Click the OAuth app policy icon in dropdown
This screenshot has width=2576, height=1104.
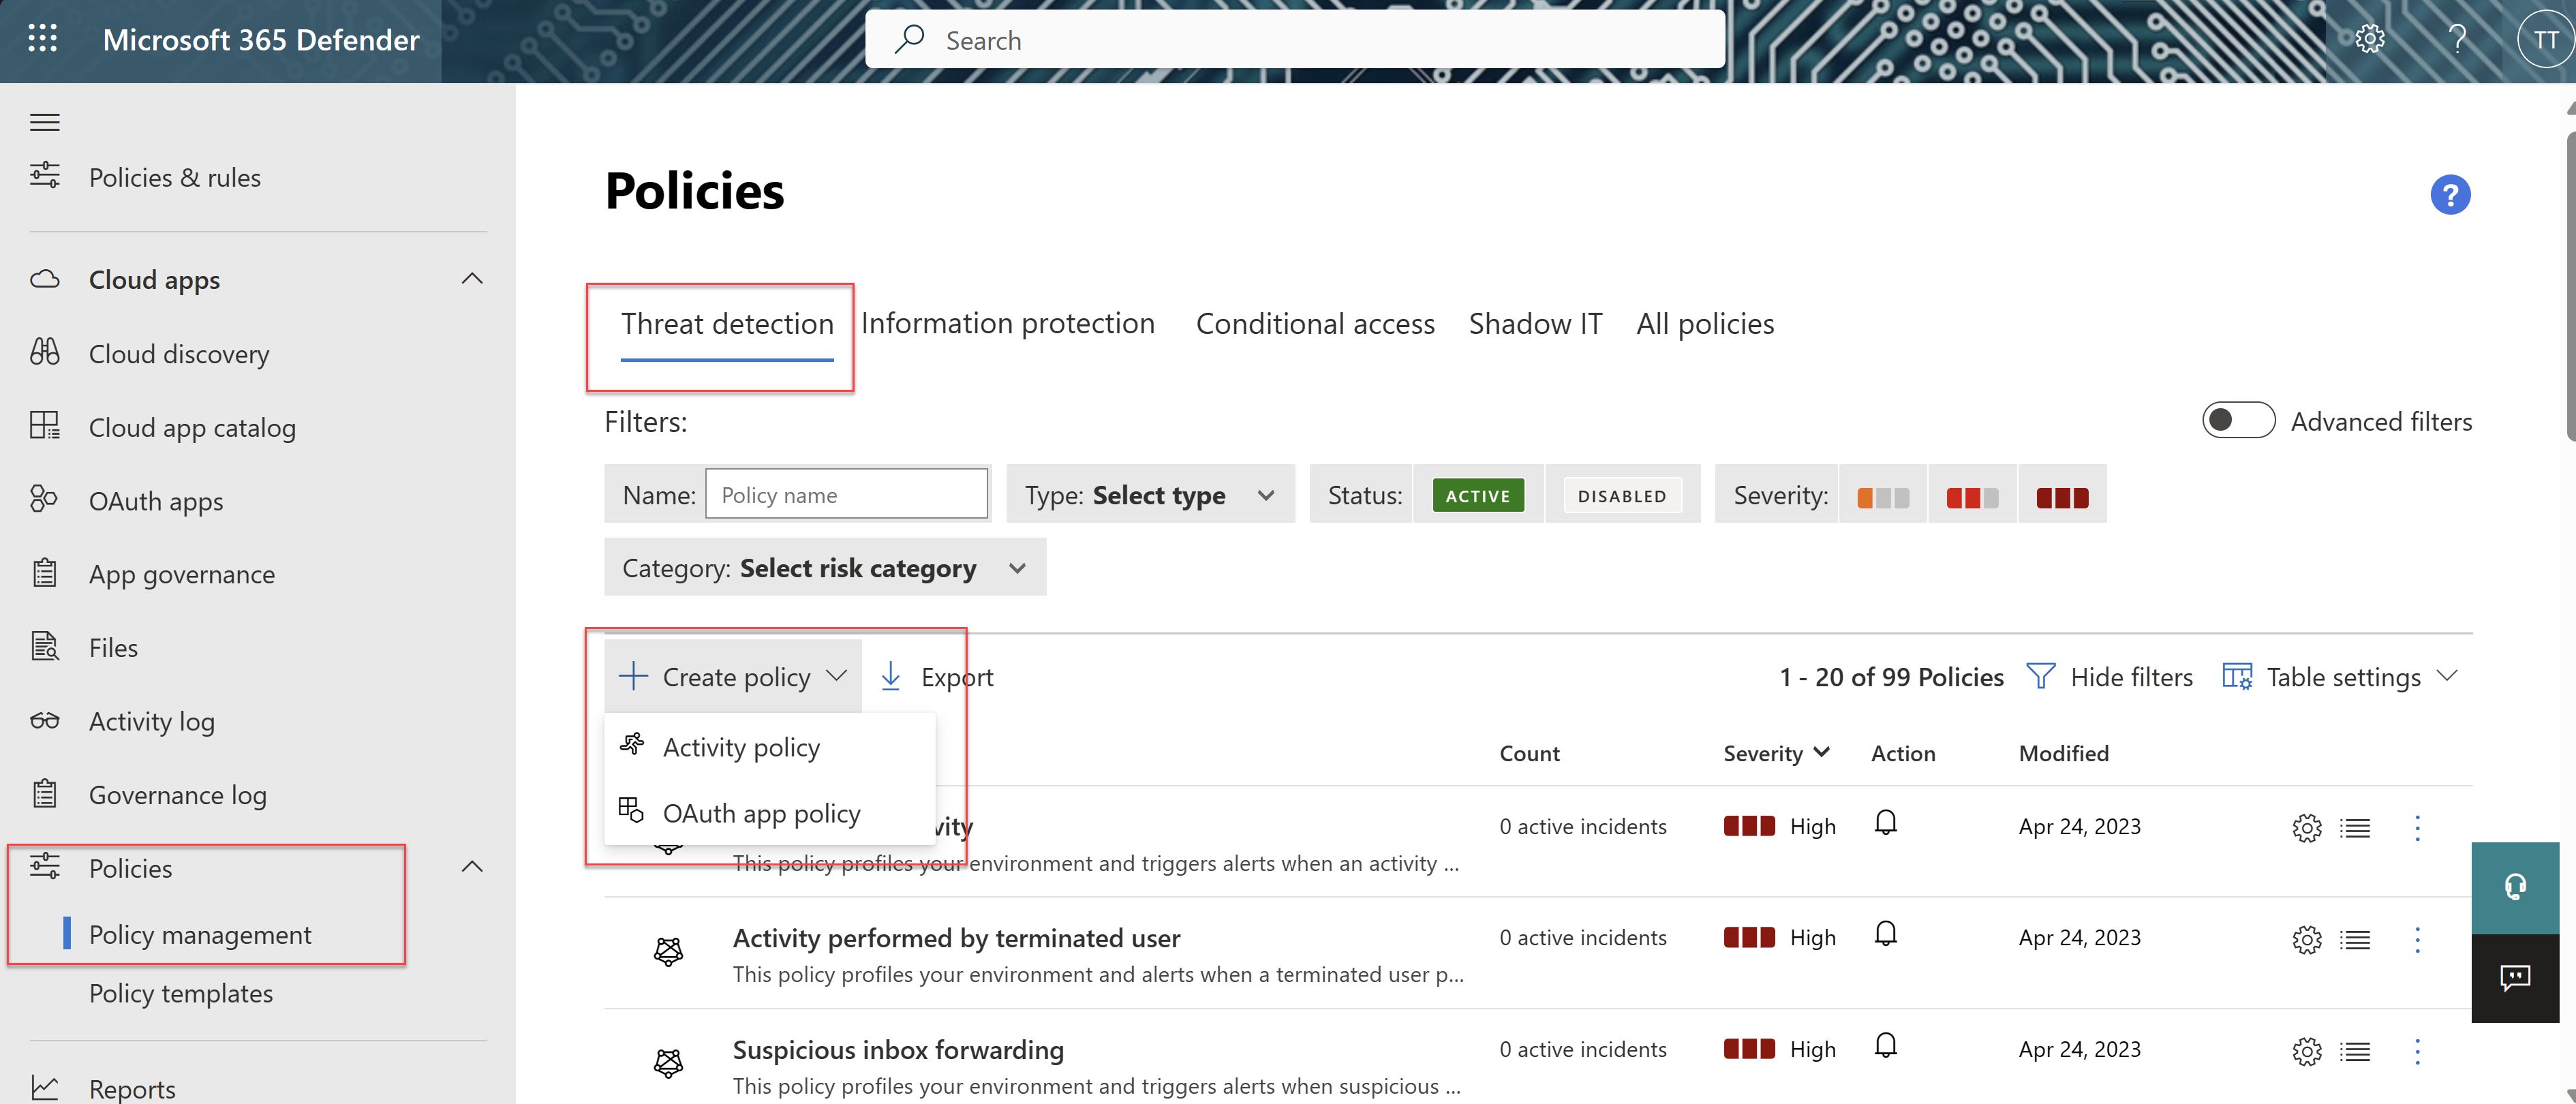[631, 810]
